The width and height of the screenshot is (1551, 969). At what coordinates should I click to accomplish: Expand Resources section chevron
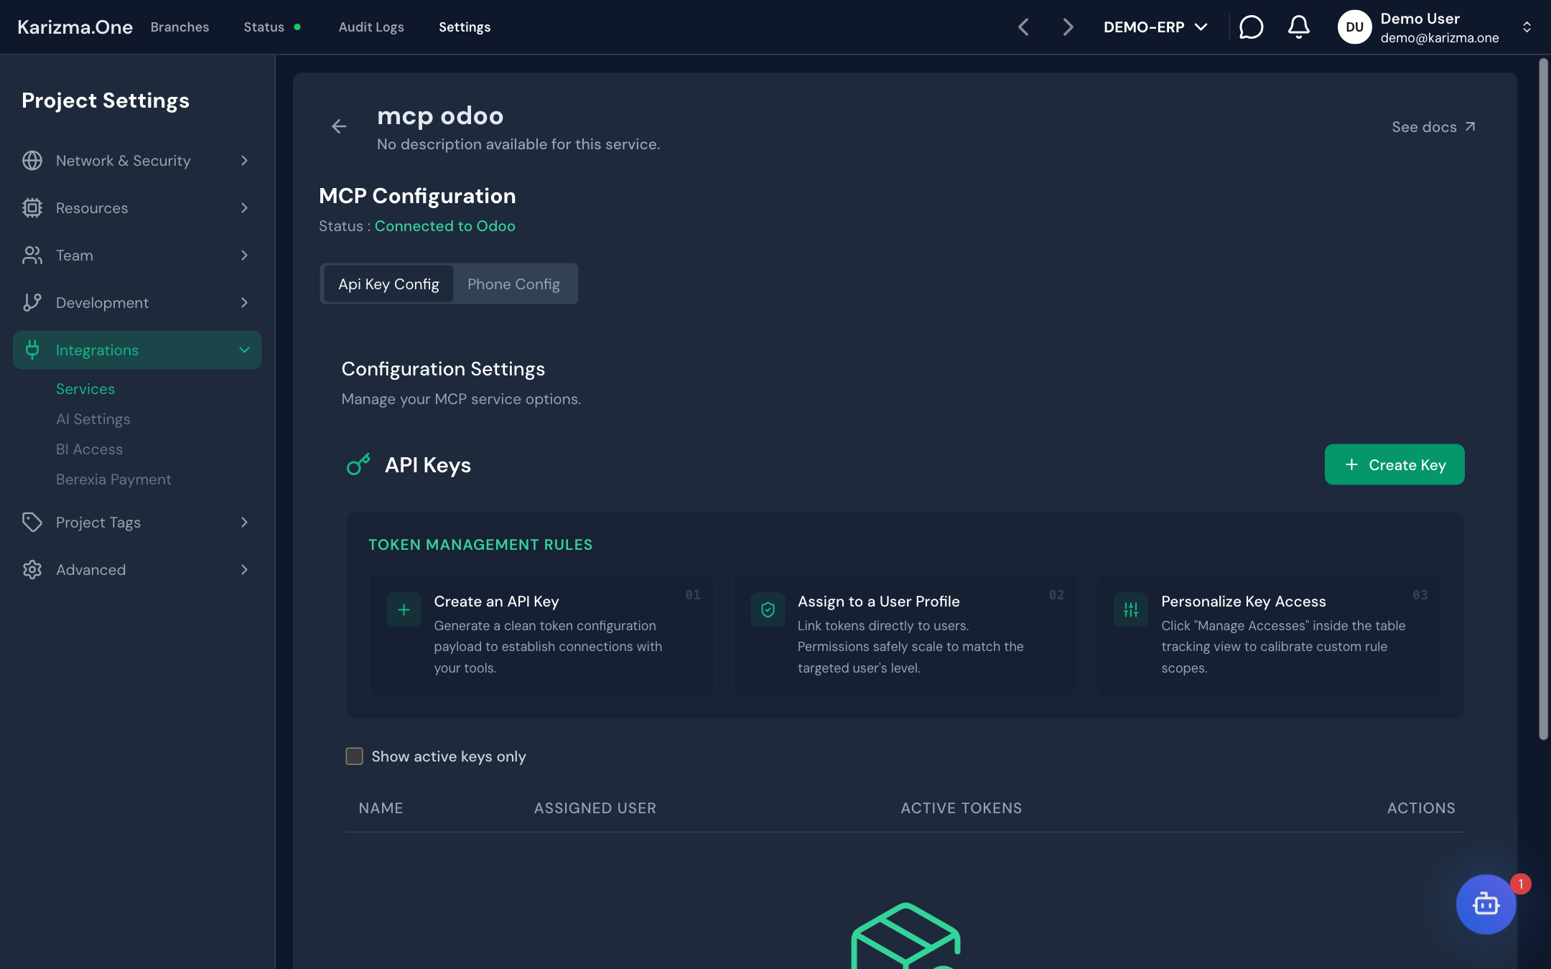[244, 208]
